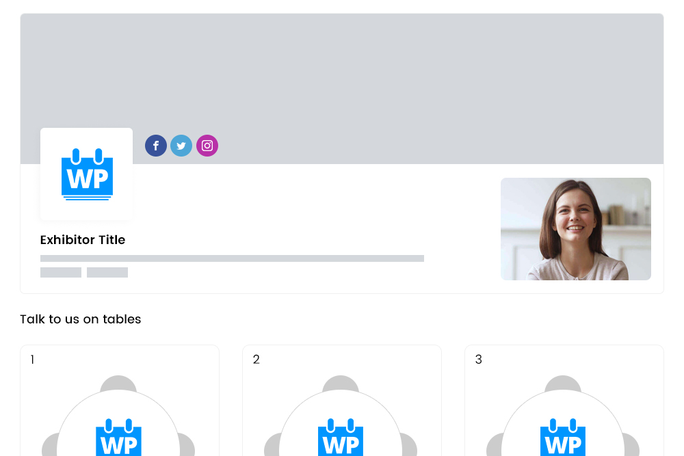Click the table number 1 label

coord(32,360)
